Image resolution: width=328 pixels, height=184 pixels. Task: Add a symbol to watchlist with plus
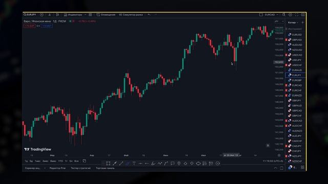(x=303, y=22)
